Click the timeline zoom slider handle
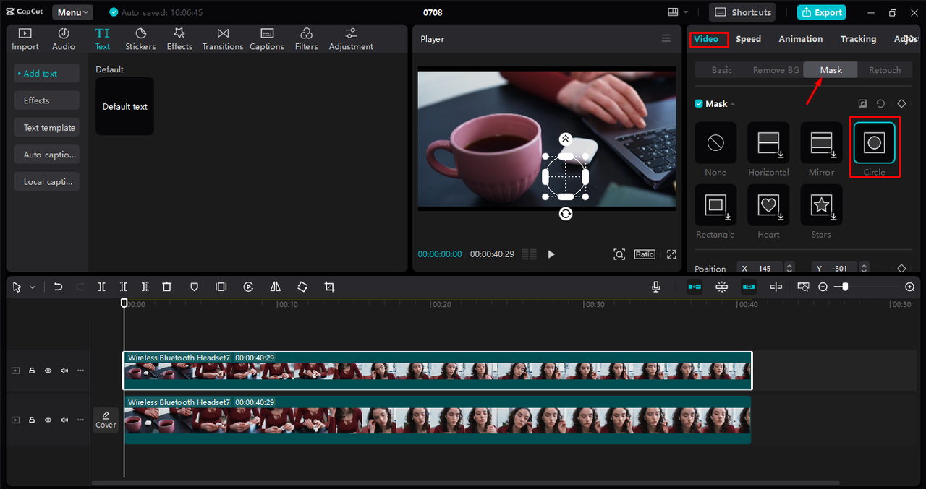The image size is (926, 489). coord(845,287)
